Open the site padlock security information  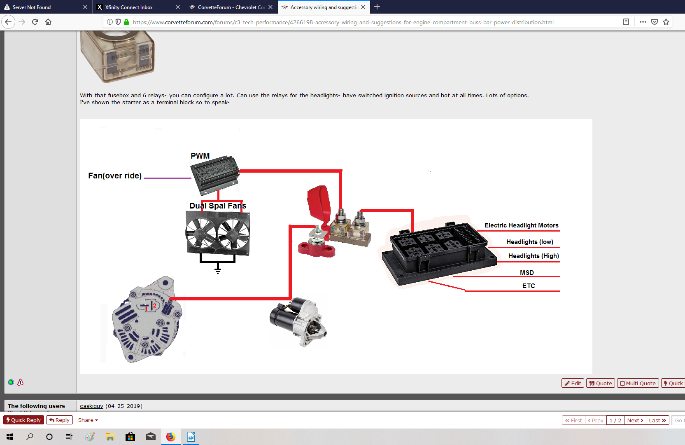point(126,22)
